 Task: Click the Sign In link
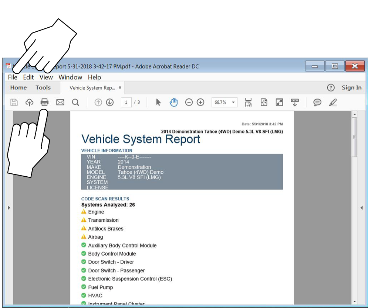pos(351,87)
